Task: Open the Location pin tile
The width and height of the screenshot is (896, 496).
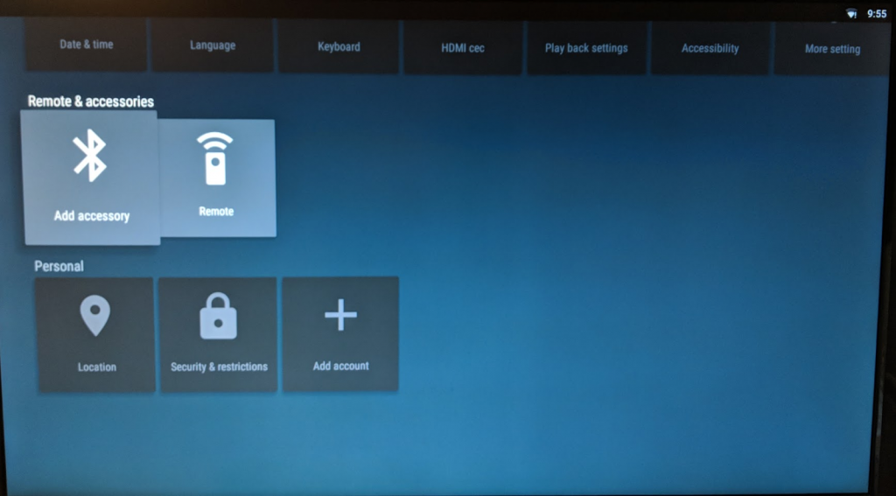Action: (x=95, y=335)
